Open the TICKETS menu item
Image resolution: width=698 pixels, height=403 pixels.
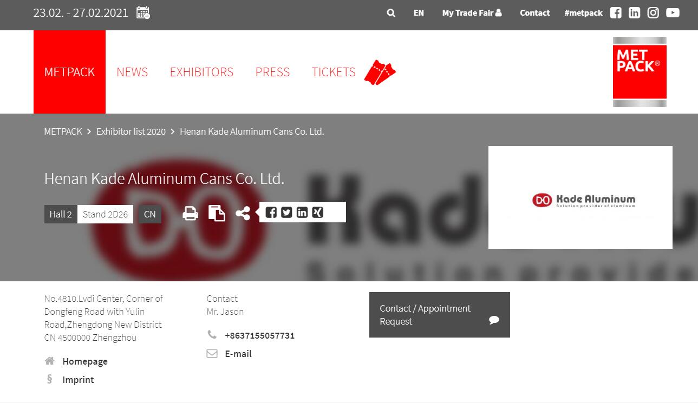(x=334, y=72)
